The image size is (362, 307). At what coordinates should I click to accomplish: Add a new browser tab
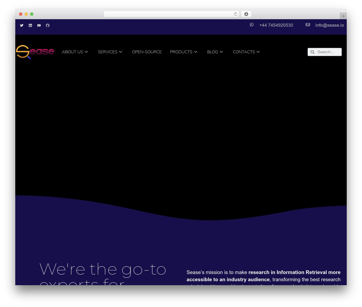tap(343, 16)
